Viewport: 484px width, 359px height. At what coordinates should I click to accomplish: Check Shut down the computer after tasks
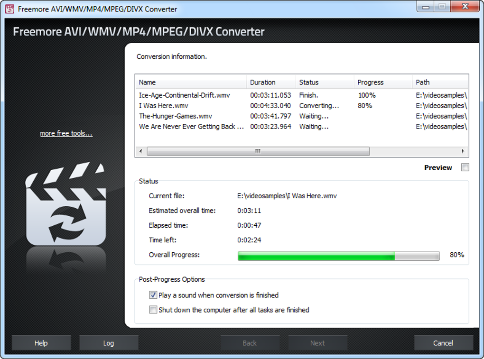pos(153,310)
